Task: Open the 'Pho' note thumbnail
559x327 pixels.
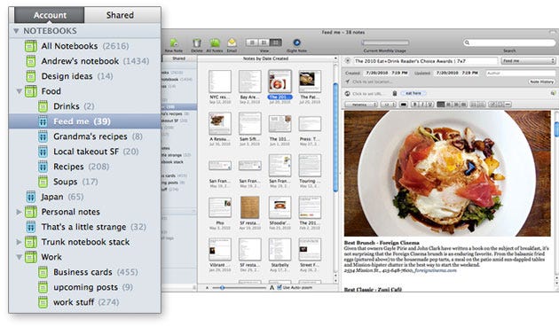Action: point(220,207)
